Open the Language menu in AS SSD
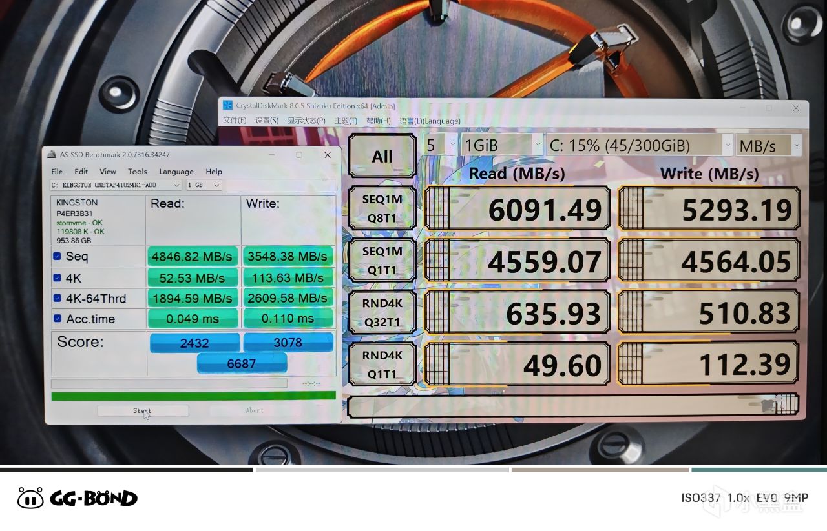Screen dimensions: 827x531 (x=176, y=172)
